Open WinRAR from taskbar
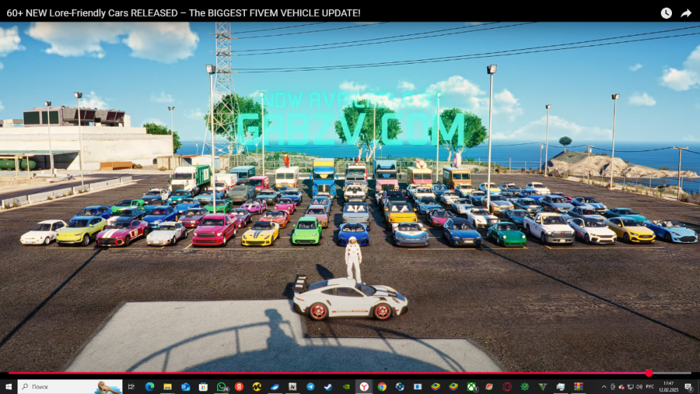This screenshot has height=394, width=700. (x=579, y=386)
